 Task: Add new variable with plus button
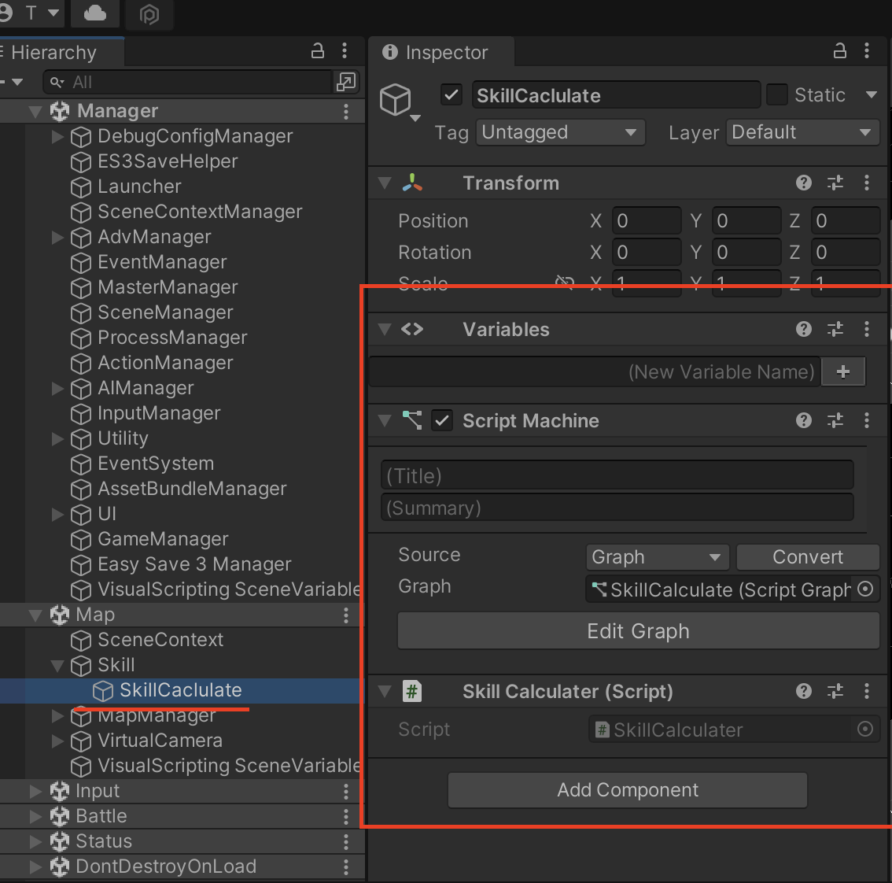coord(844,371)
